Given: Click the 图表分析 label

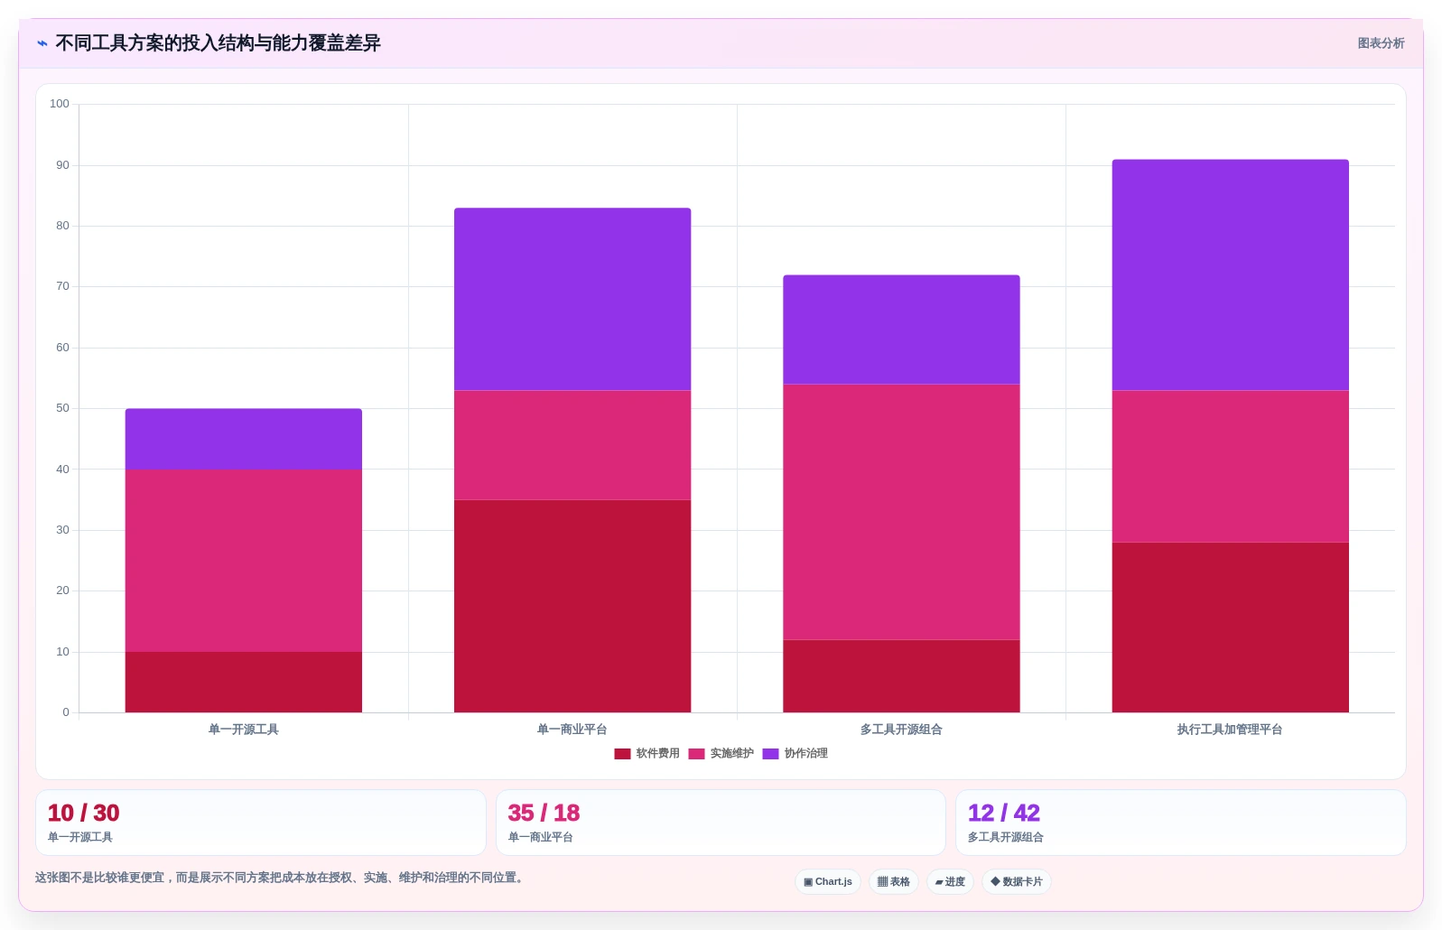Looking at the screenshot, I should (1381, 43).
